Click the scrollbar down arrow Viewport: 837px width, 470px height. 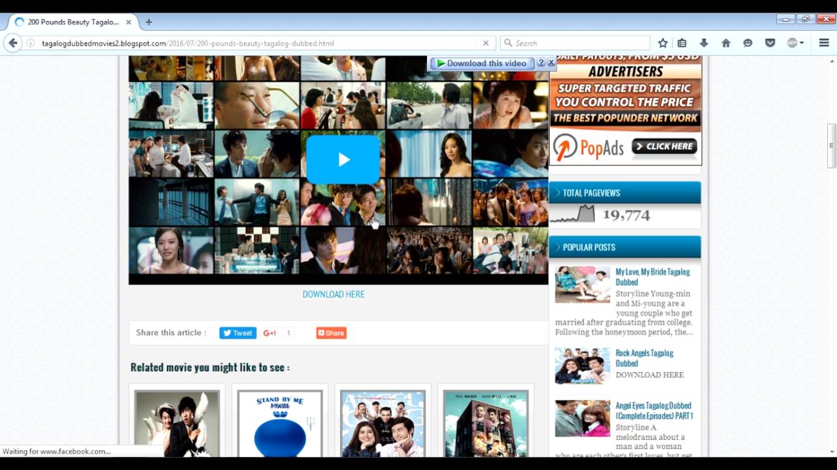[832, 451]
